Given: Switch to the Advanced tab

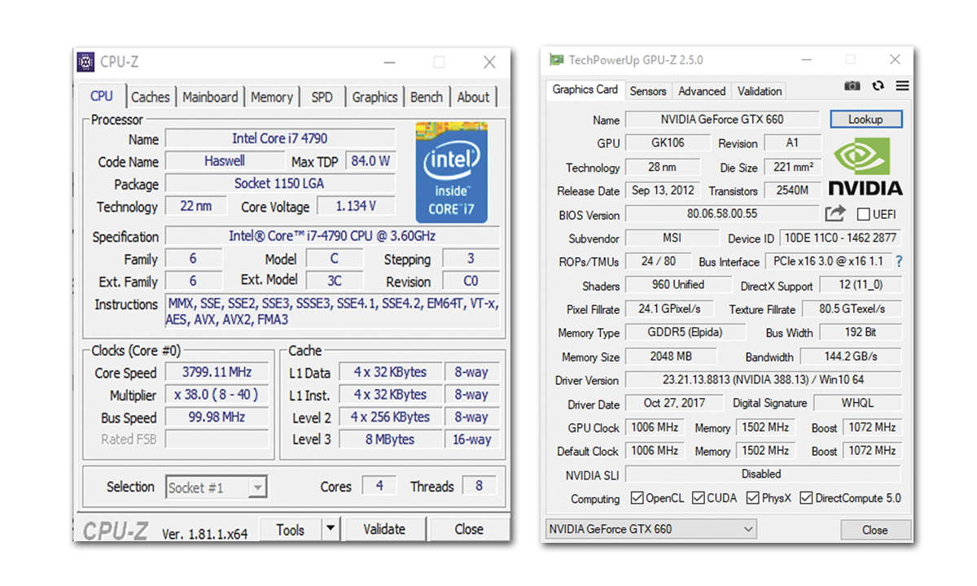Looking at the screenshot, I should [702, 91].
